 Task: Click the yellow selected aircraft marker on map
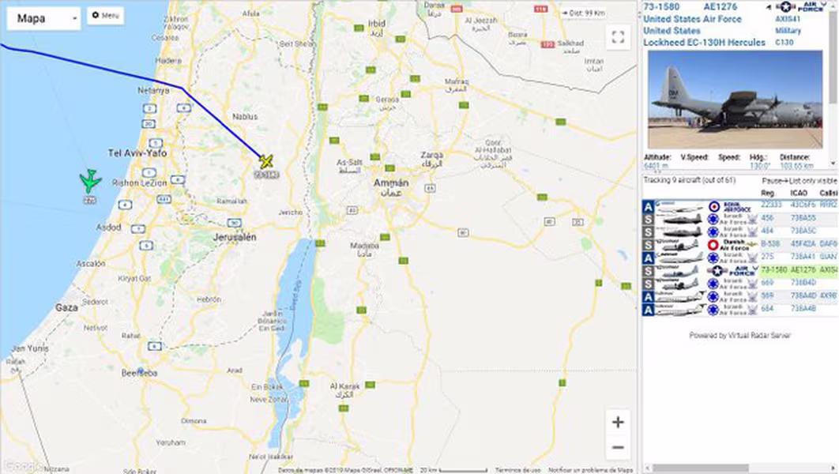tap(266, 161)
